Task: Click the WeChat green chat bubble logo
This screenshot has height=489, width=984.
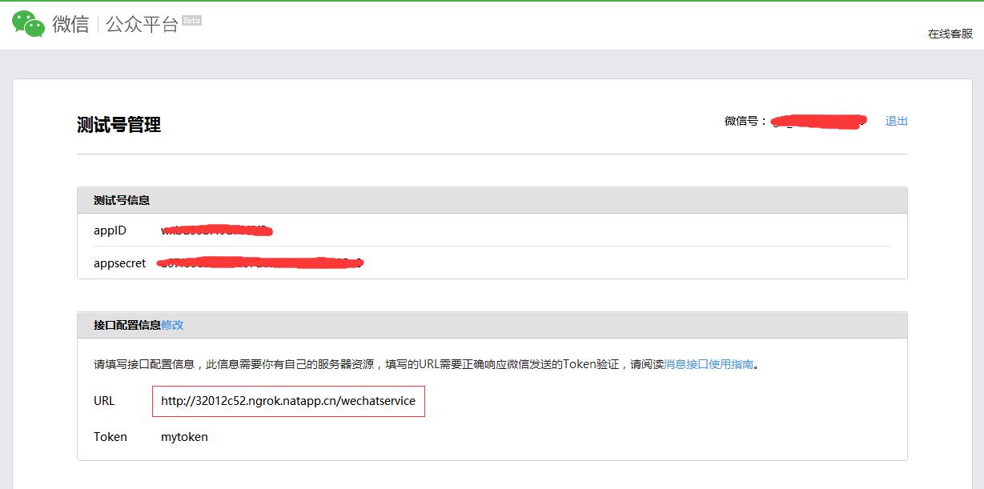Action: point(28,24)
